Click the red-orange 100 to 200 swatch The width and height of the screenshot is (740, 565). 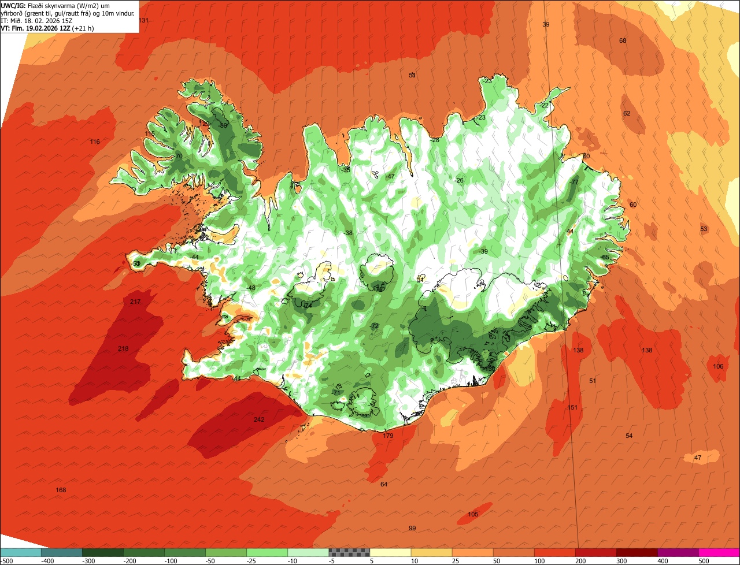click(555, 552)
